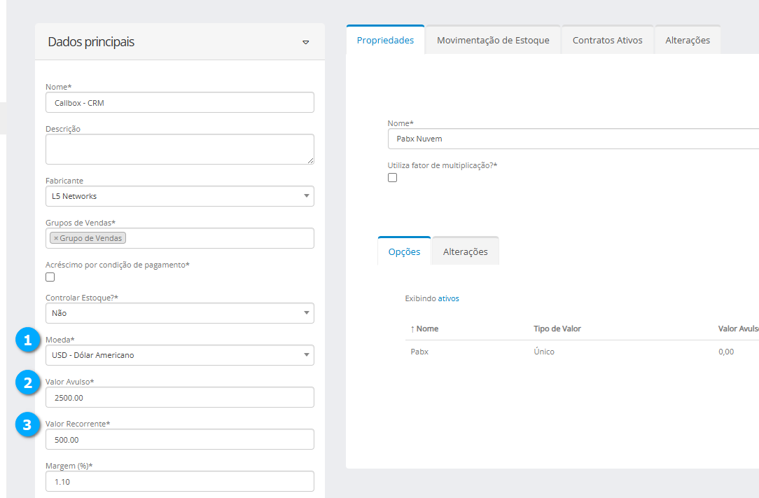Open the Contratos Ativos tab
The height and width of the screenshot is (498, 759).
click(x=607, y=40)
